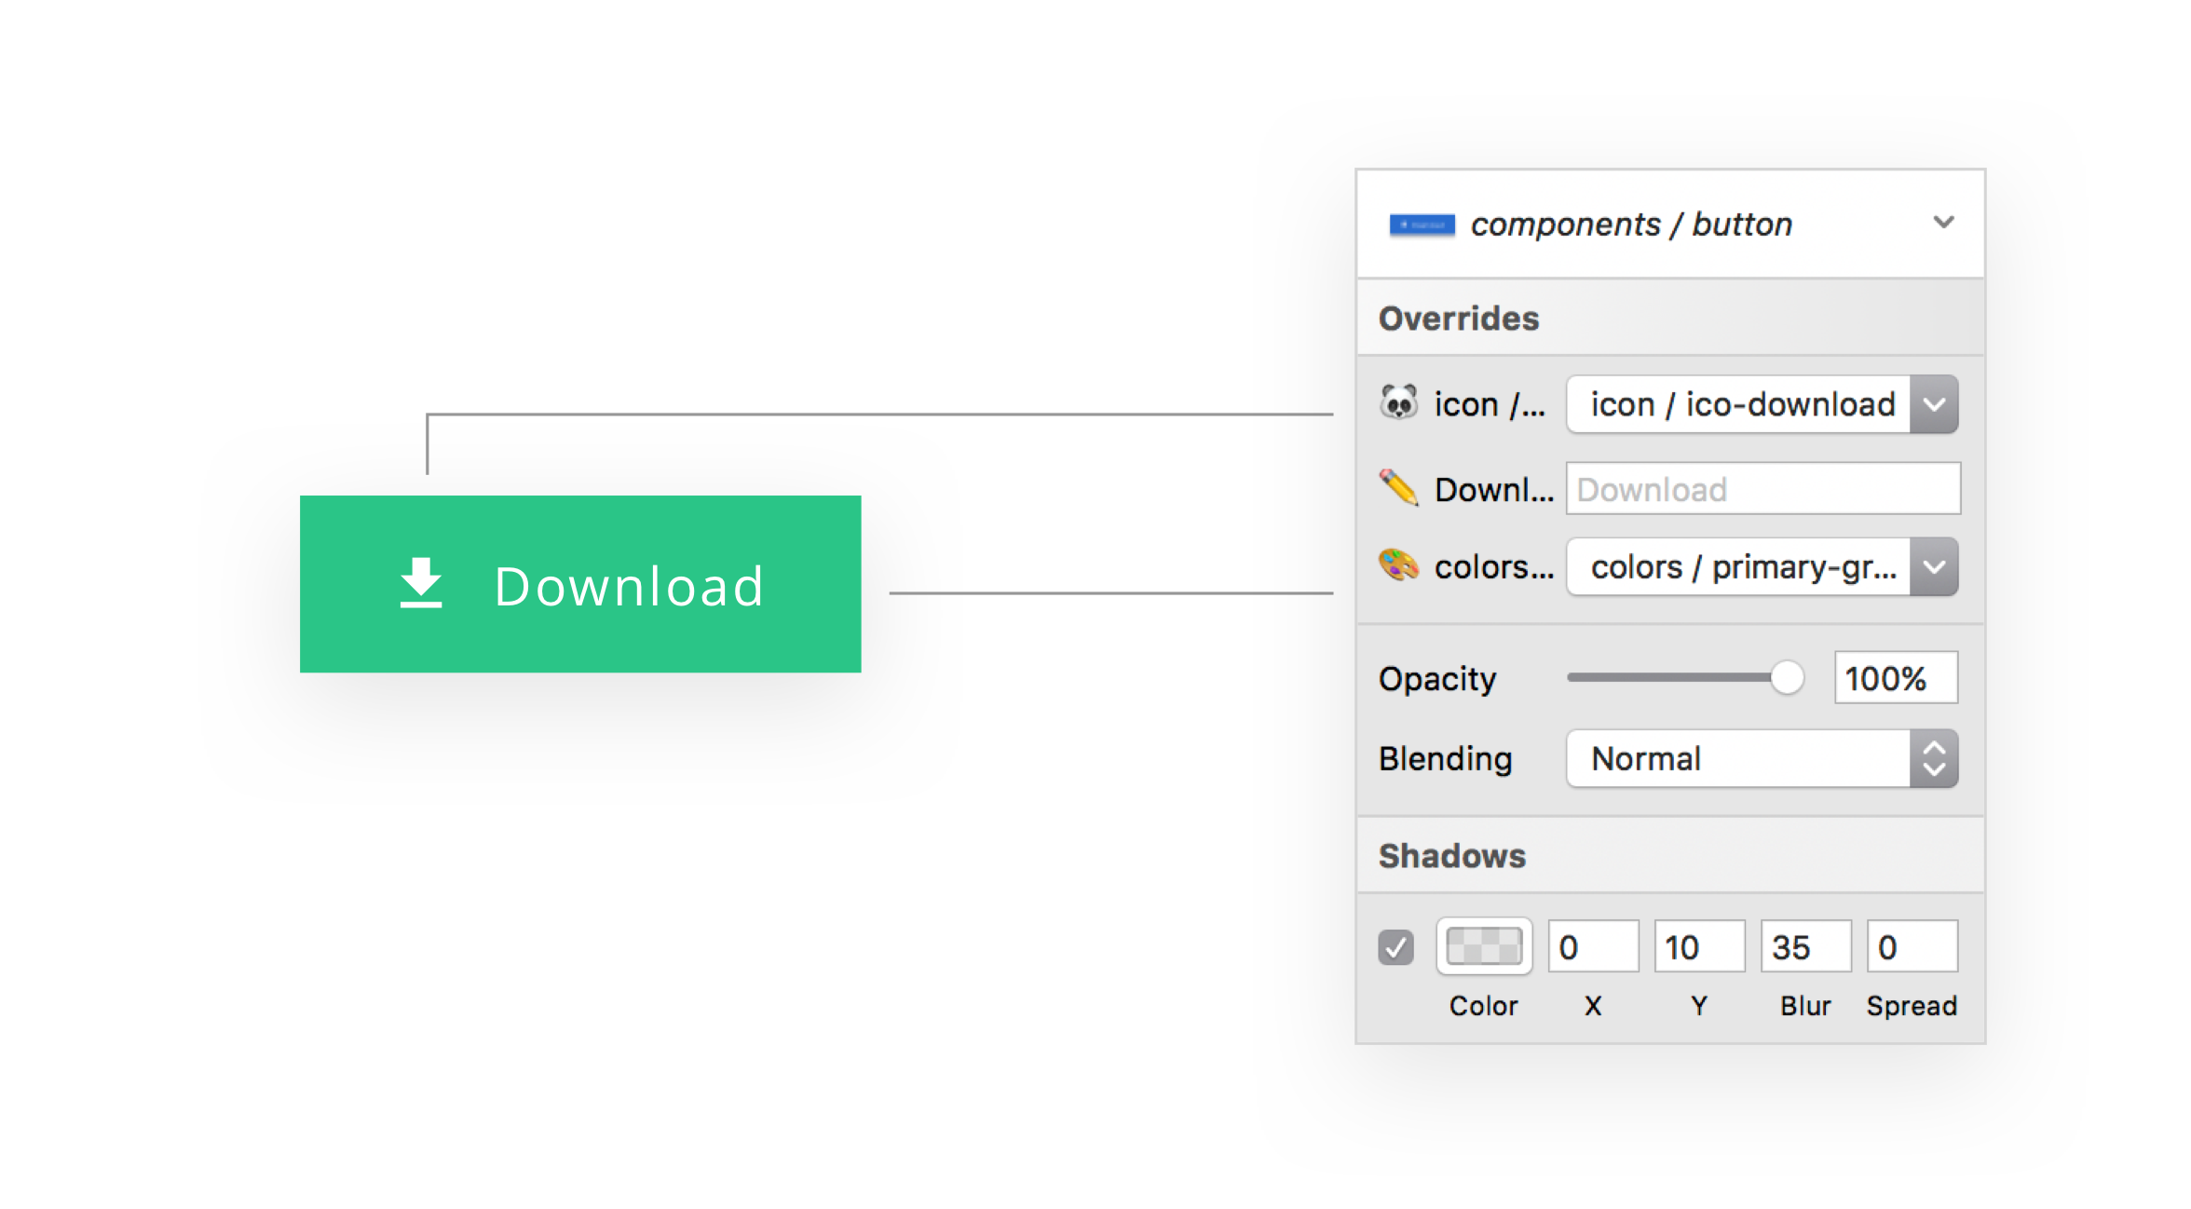2191x1209 pixels.
Task: Click the stepper arrows on the Blending control
Action: 1935,758
